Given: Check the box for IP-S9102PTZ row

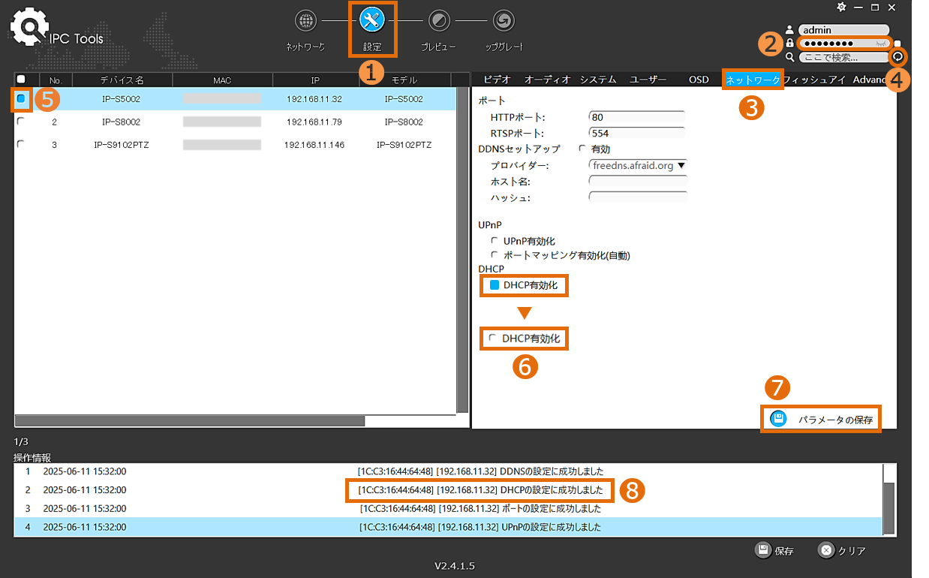Looking at the screenshot, I should (20, 144).
